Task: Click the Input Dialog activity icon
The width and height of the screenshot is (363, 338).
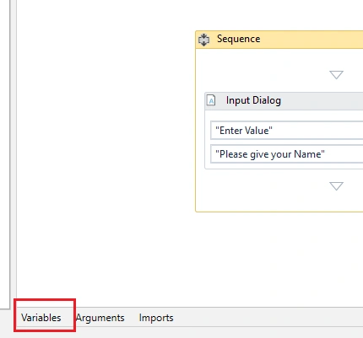Action: [211, 100]
